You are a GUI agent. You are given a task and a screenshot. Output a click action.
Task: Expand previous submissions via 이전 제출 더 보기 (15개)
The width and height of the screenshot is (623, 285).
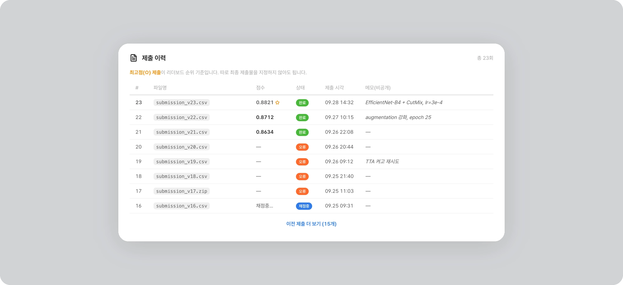pyautogui.click(x=311, y=224)
